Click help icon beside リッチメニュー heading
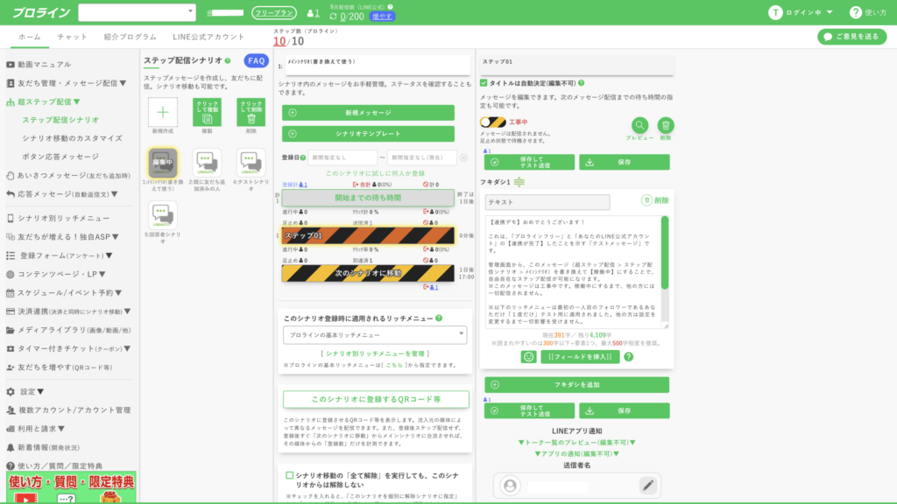Image resolution: width=897 pixels, height=504 pixels. [x=439, y=318]
